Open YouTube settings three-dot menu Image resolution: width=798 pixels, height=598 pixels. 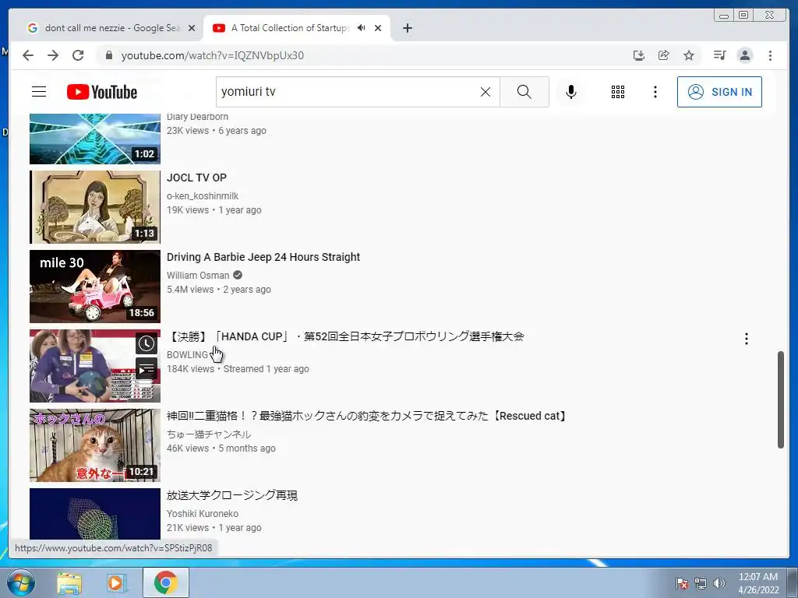coord(655,92)
